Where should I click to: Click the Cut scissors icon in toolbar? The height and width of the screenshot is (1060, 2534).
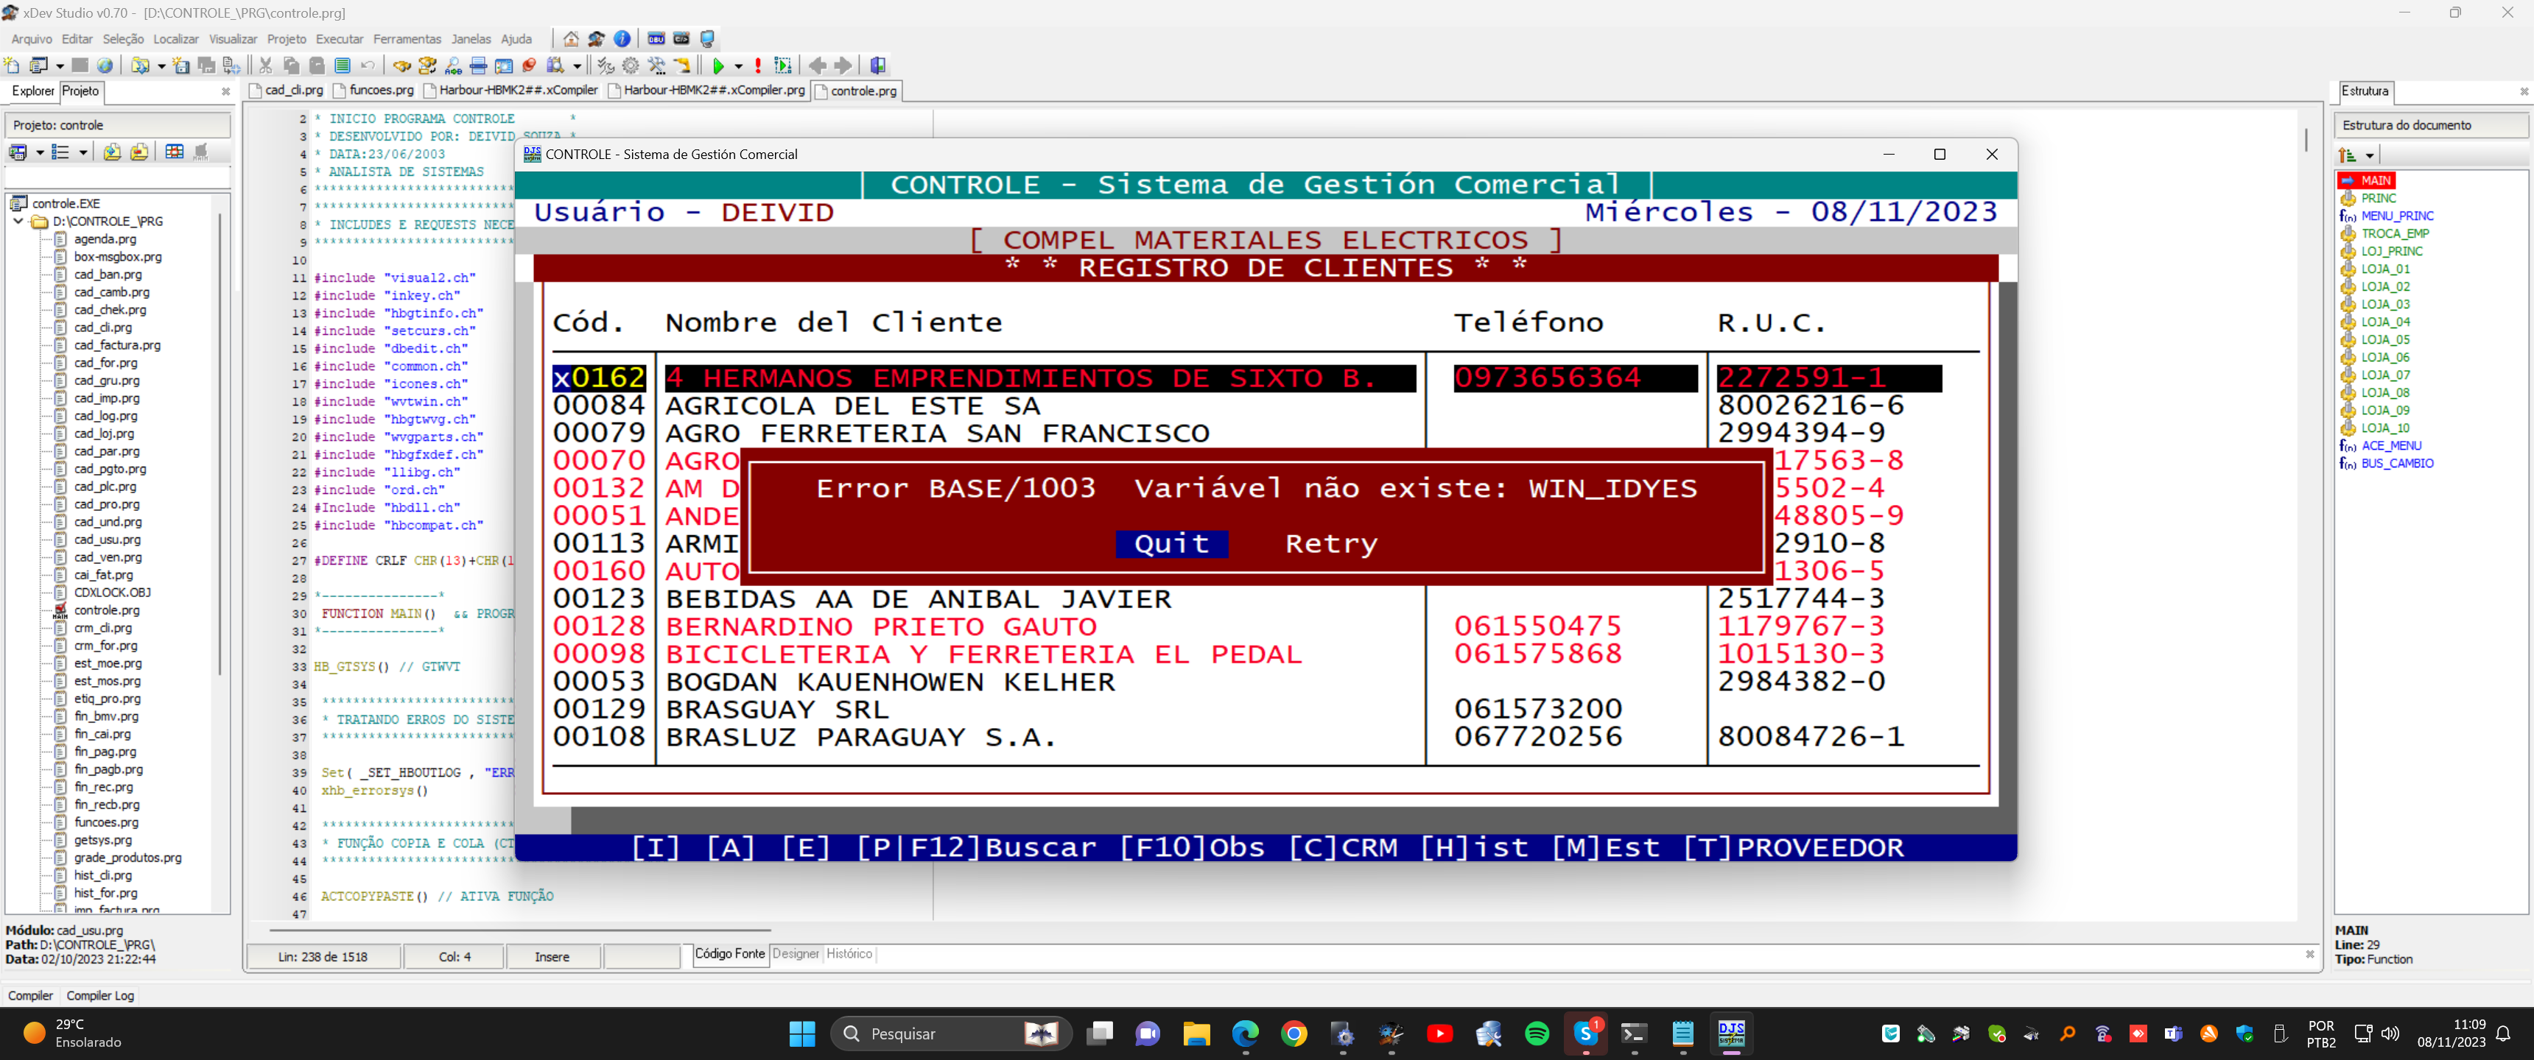[x=266, y=66]
